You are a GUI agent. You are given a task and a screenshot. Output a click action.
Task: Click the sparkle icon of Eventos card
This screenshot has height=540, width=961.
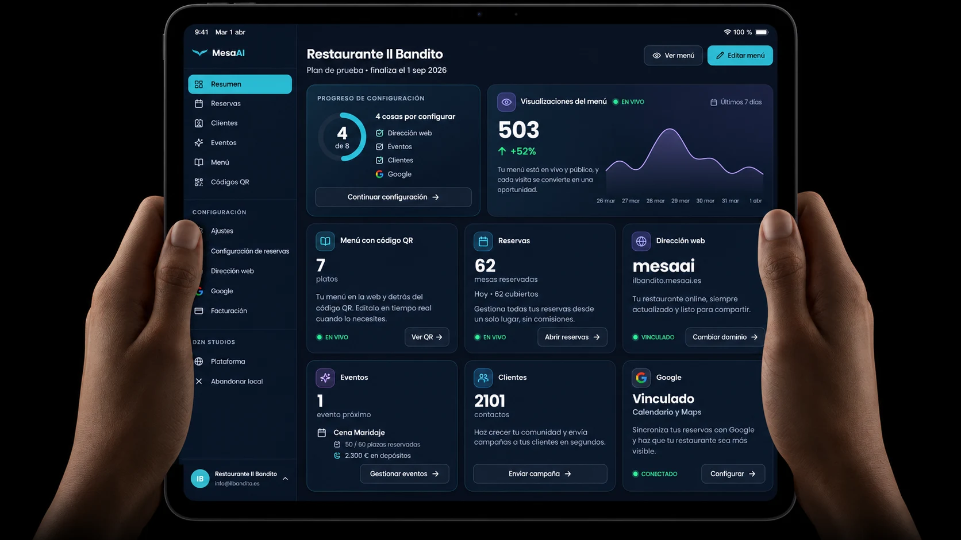pyautogui.click(x=325, y=378)
